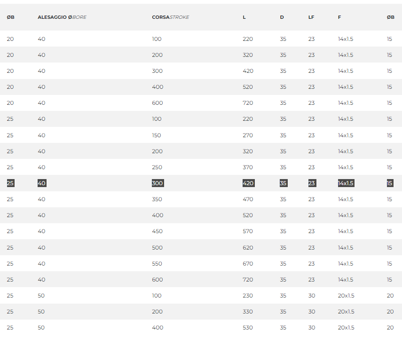Viewport: 402px width, 337px height.
Task: Select the highlighted stroke value 300
Action: tap(158, 183)
